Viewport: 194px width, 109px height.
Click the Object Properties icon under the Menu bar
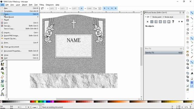tap(42, 8)
